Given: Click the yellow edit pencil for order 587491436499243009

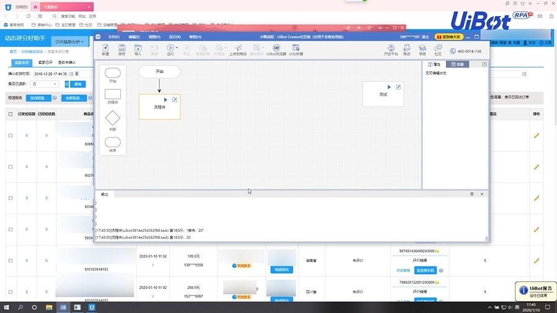Looking at the screenshot, I should point(537,260).
